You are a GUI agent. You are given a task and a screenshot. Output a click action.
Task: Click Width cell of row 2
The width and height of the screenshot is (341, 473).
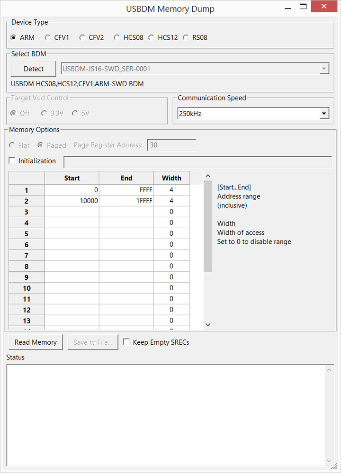click(171, 201)
